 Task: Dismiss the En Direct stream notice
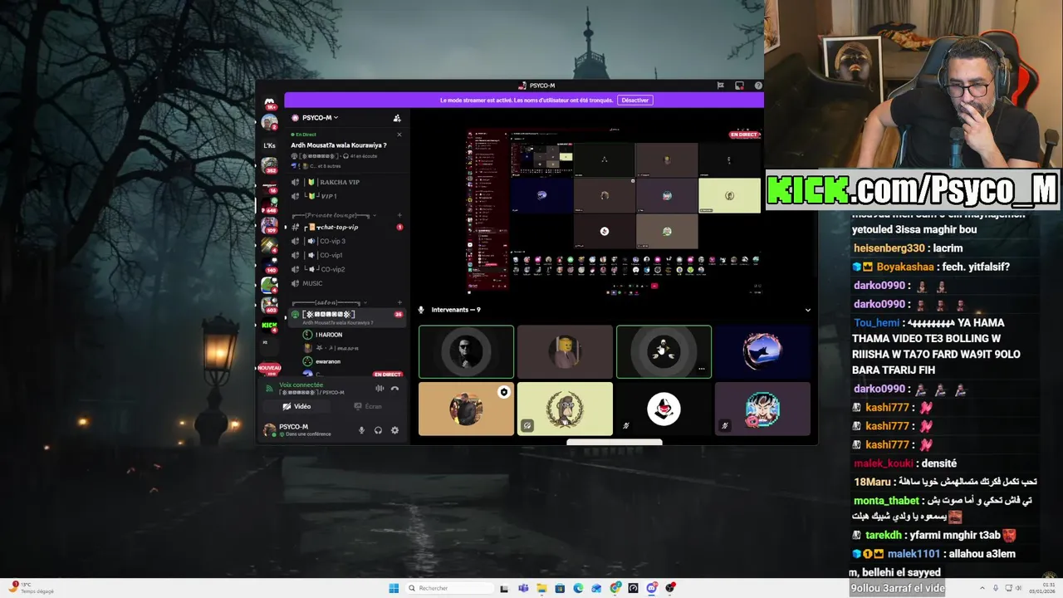[399, 135]
